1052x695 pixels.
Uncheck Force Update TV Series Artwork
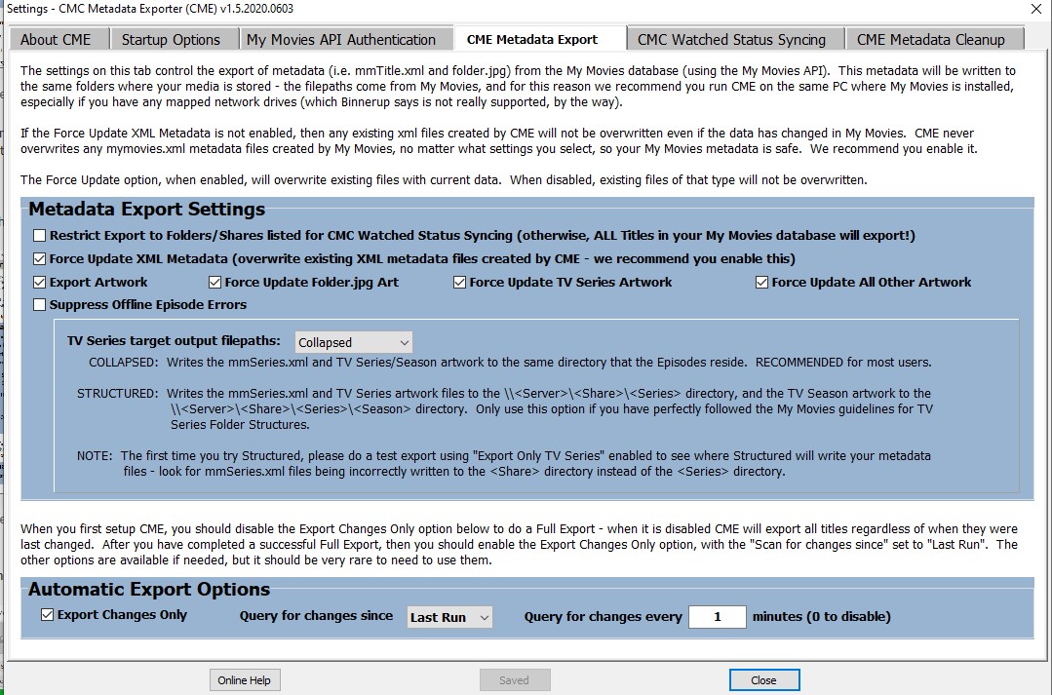(x=459, y=283)
